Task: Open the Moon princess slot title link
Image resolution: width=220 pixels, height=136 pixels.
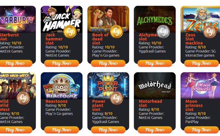Action: pyautogui.click(x=194, y=105)
